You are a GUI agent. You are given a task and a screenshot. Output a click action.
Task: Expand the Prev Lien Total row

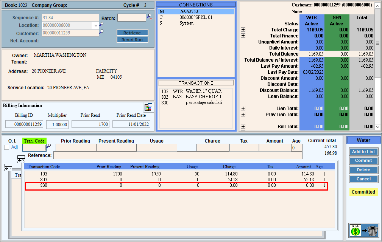pyautogui.click(x=243, y=115)
